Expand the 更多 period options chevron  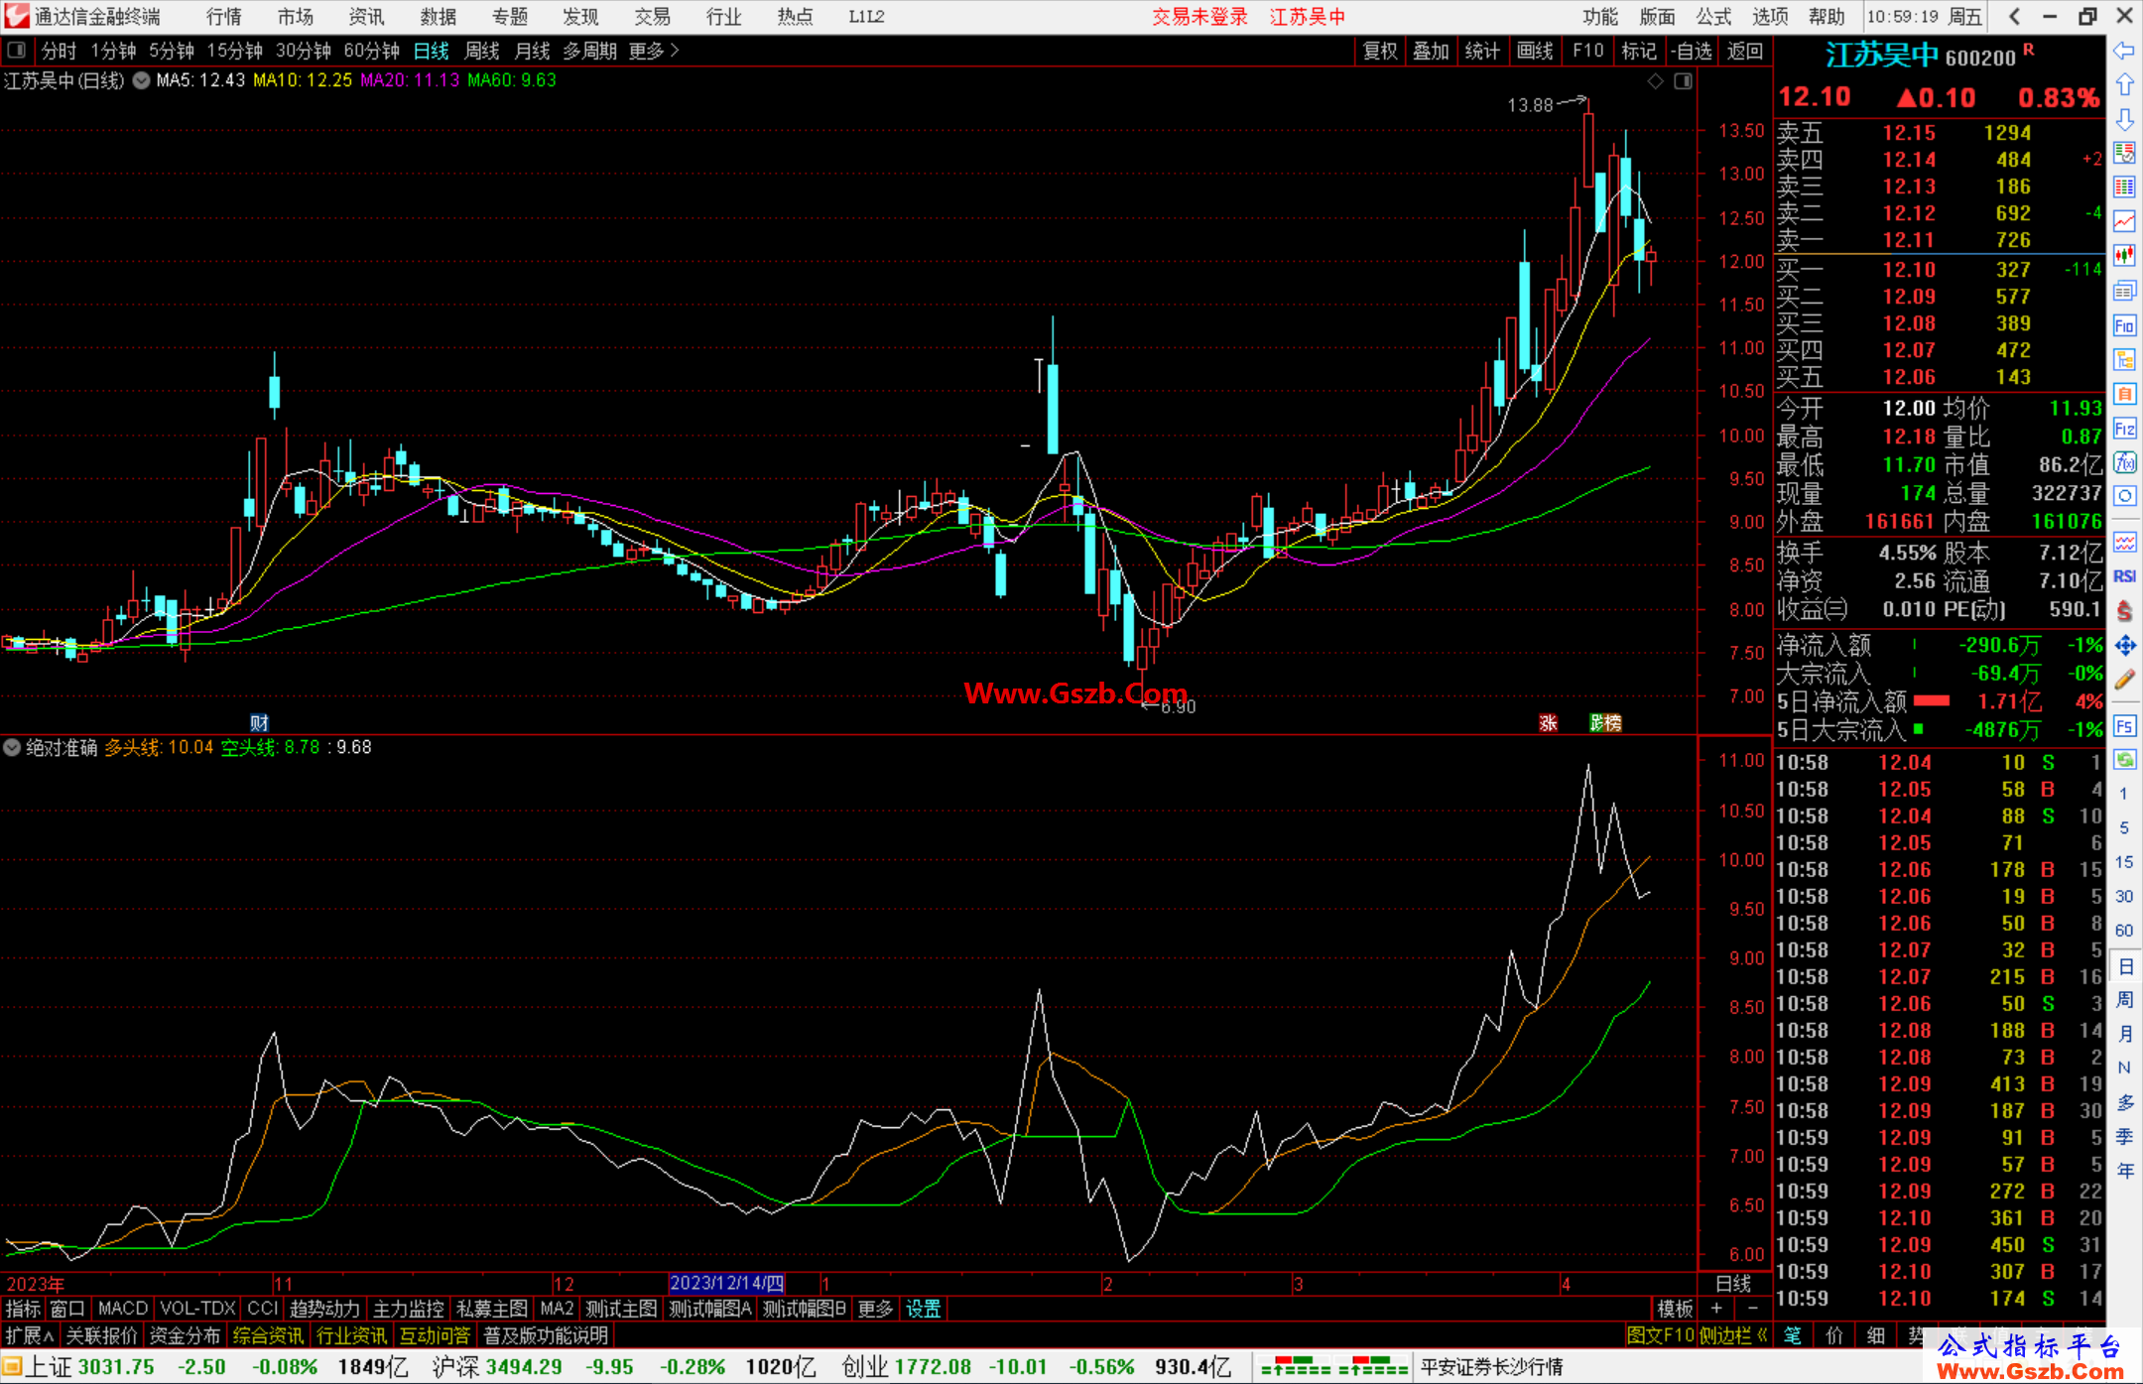pos(655,51)
